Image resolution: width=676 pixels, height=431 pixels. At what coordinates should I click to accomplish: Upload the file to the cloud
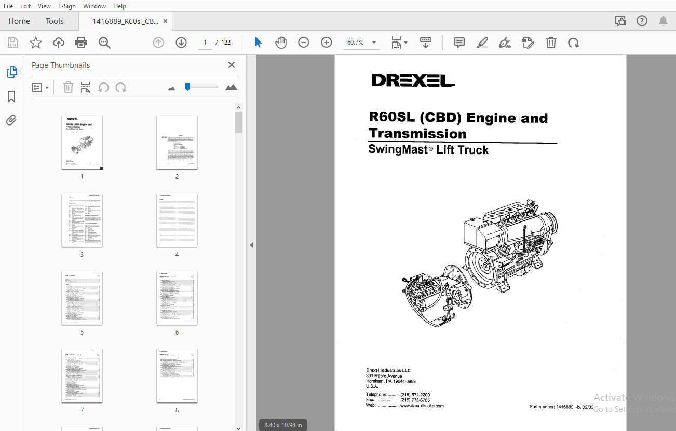point(59,43)
